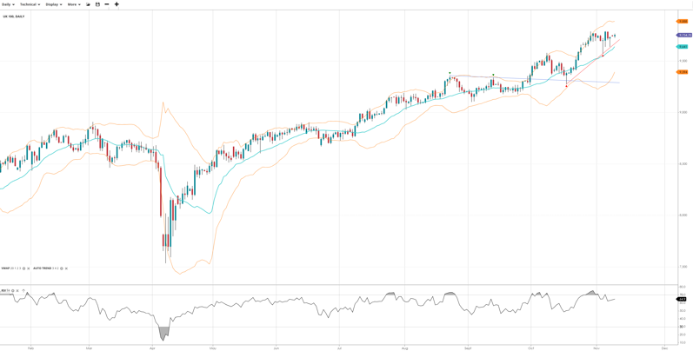Open RSI indicator settings gear

13,290
